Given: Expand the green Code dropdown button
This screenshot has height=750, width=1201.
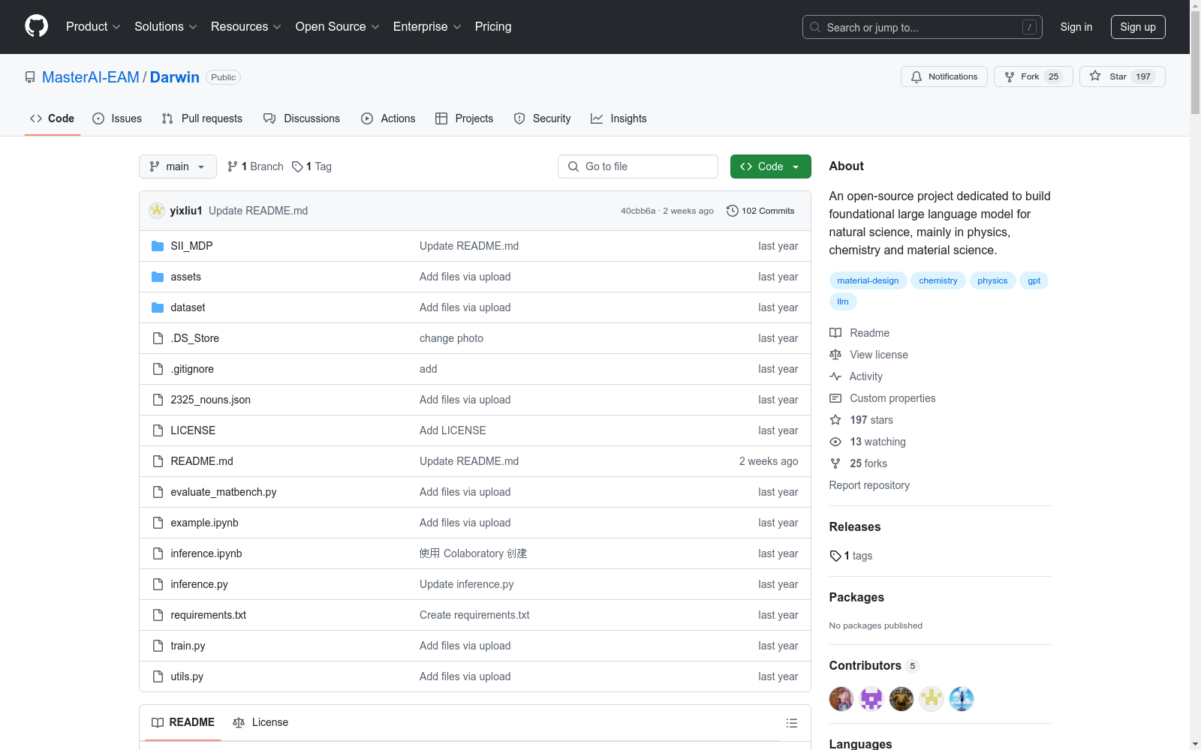Looking at the screenshot, I should point(771,166).
